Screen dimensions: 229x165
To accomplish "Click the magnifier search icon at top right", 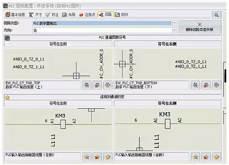I will [x=216, y=15].
